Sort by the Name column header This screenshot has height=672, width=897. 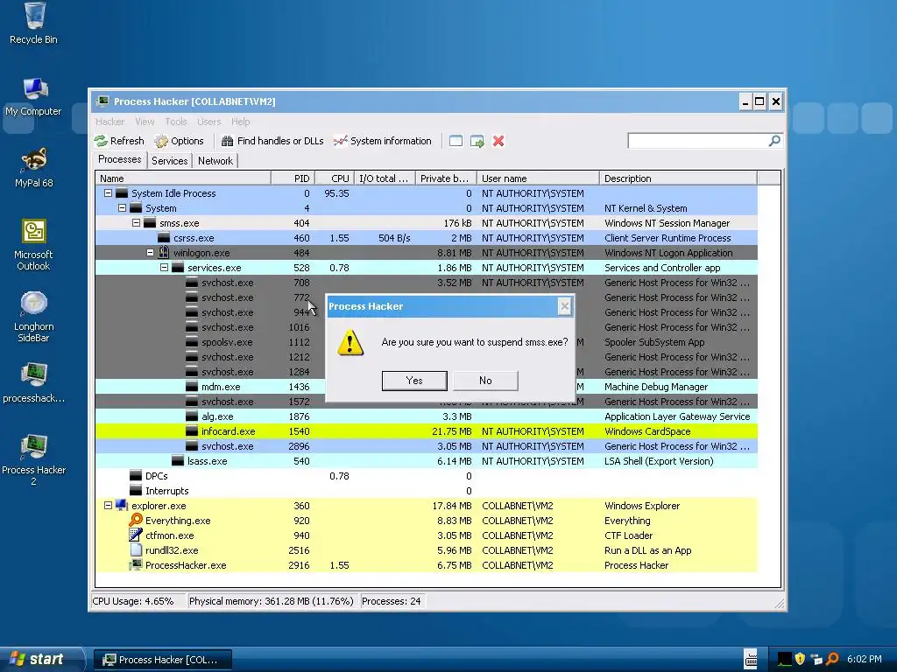tap(183, 178)
